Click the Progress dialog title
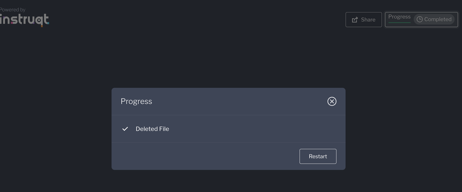 click(x=136, y=102)
